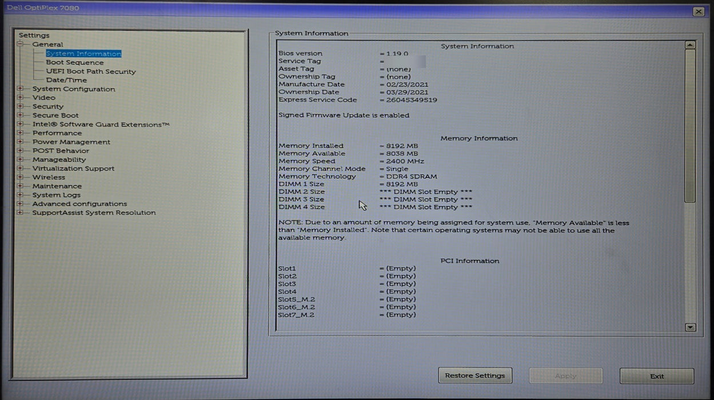714x400 pixels.
Task: Select the Date/Time entry
Action: click(x=66, y=80)
